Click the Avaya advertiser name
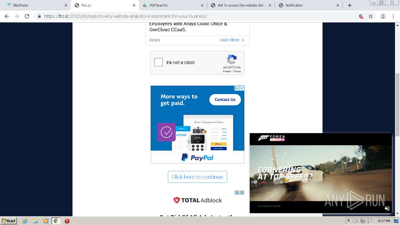Screen dimensions: 400x225 pos(155,40)
